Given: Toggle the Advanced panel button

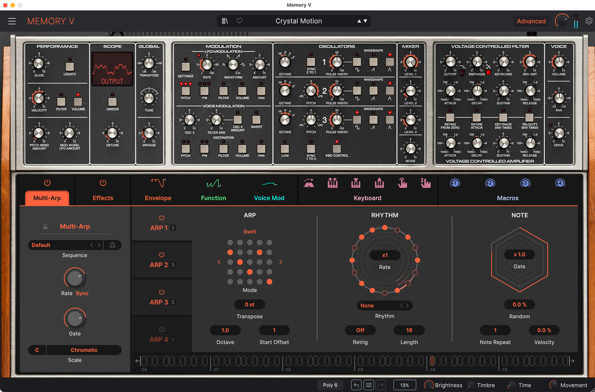Looking at the screenshot, I should pyautogui.click(x=531, y=21).
